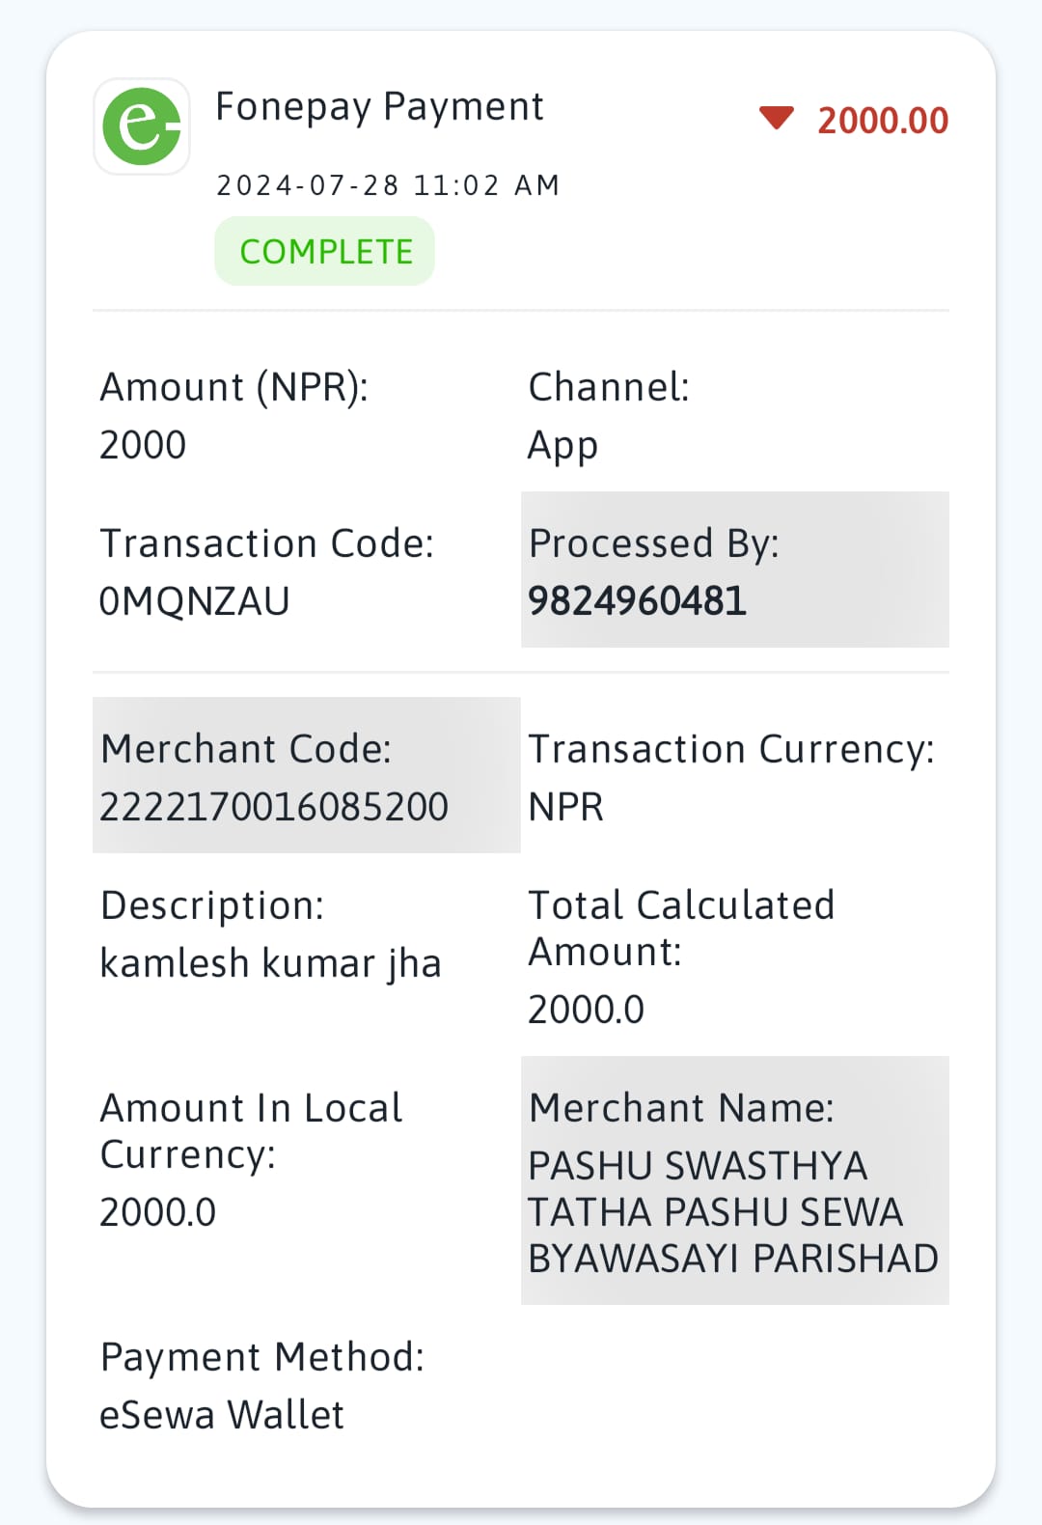The height and width of the screenshot is (1525, 1042).
Task: Tap the Channel value App
Action: pos(562,447)
